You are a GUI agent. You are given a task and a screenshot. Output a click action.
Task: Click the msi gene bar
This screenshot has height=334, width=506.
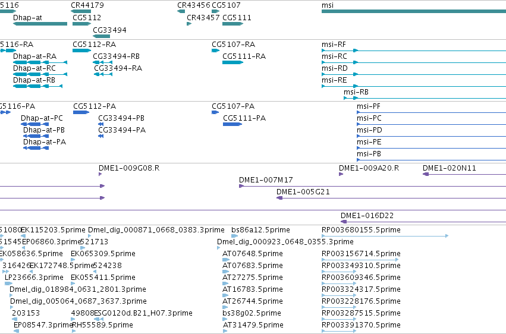coord(414,11)
